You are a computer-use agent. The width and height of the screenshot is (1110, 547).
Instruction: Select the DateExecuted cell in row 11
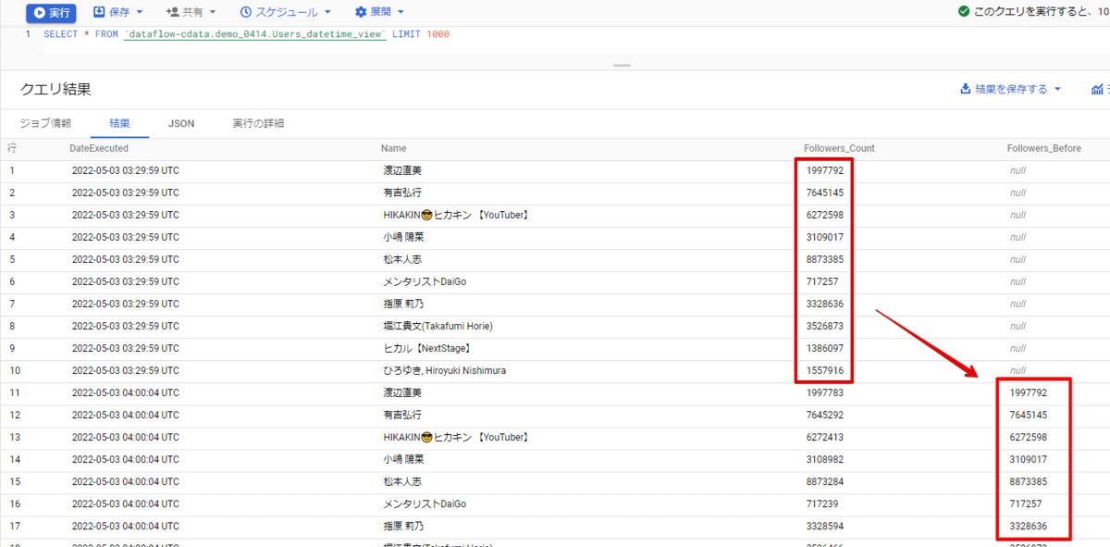(x=126, y=392)
